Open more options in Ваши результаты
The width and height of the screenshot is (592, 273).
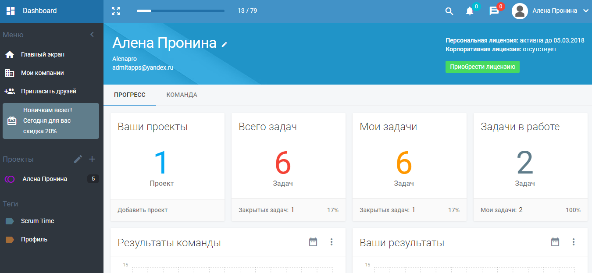(574, 242)
